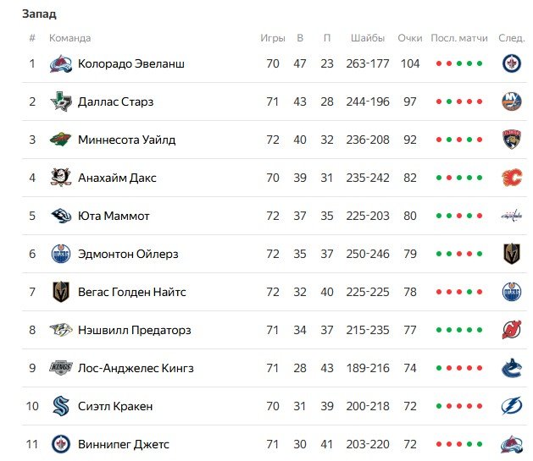Open the Minnesota Wild logo in team column
533x461 pixels.
[60, 140]
